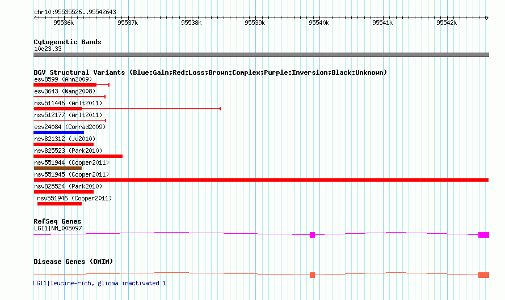This screenshot has height=300, width=505.
Task: Click the 95541k ruler tick label
Action: point(382,23)
